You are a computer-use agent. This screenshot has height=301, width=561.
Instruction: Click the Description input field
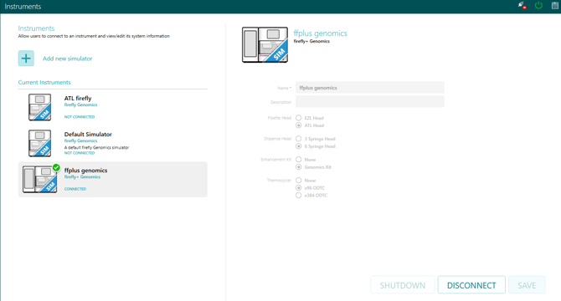[370, 102]
